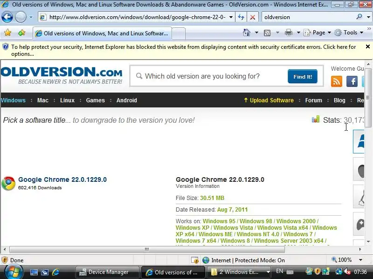Image resolution: width=373 pixels, height=279 pixels.
Task: Click Switch between windows quick launch icon
Action: point(44,272)
